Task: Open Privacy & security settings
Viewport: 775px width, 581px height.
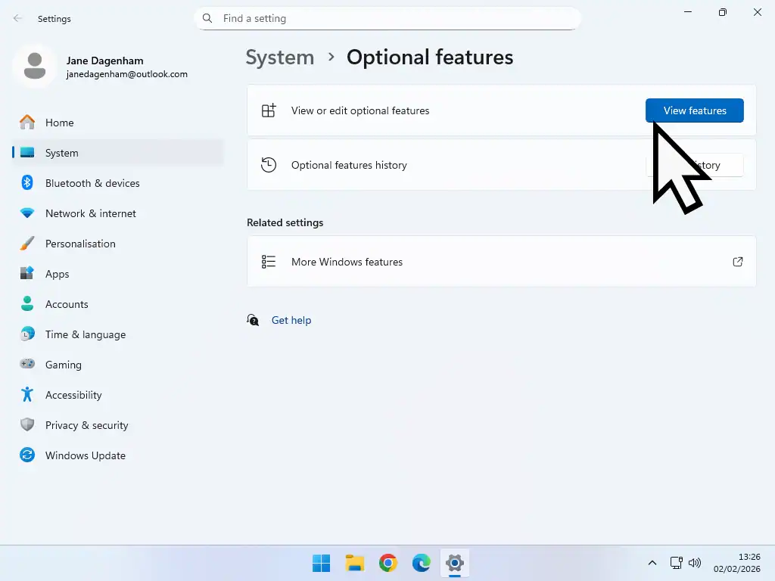Action: coord(87,425)
